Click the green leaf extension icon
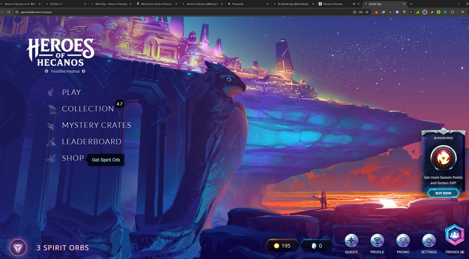Screen dimensions: 469x259 tap(418, 12)
